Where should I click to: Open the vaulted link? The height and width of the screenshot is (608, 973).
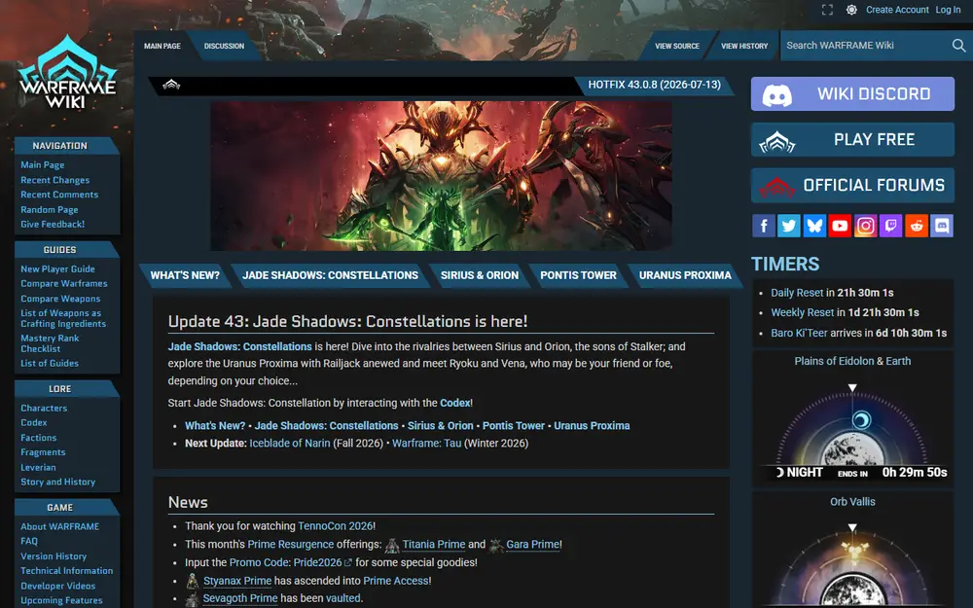pyautogui.click(x=343, y=598)
